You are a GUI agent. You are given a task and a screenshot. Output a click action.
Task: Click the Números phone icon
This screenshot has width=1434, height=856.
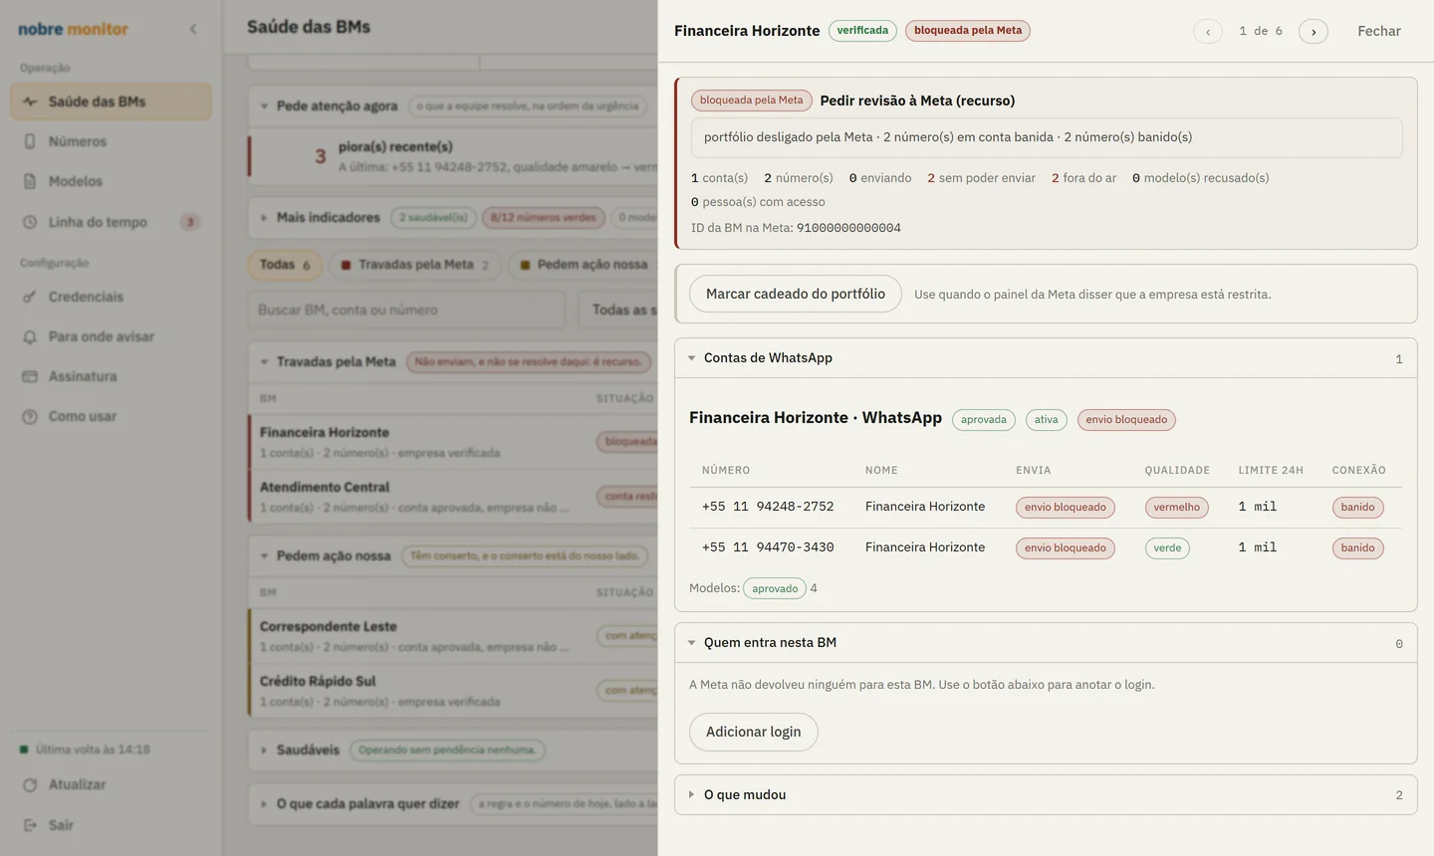coord(30,141)
